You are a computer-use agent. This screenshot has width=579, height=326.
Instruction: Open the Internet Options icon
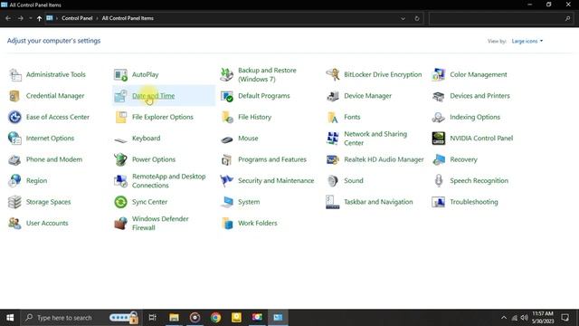coord(15,139)
